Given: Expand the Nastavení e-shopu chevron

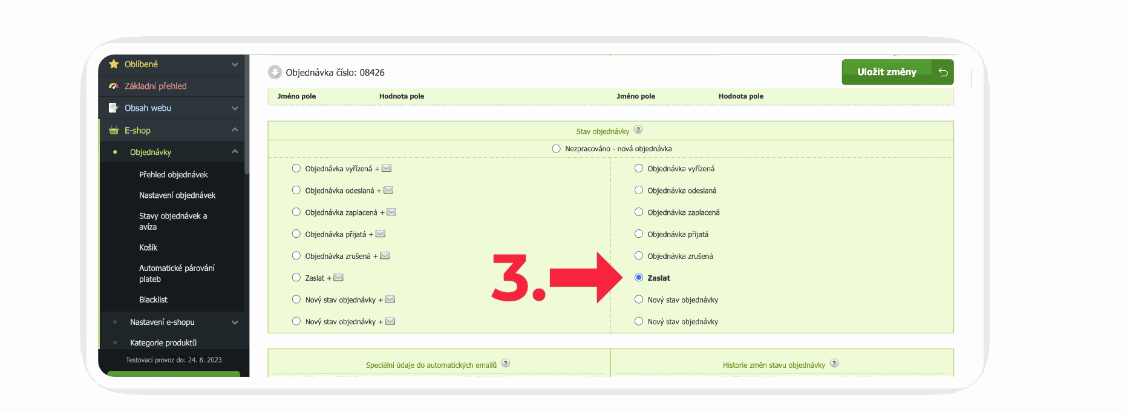Looking at the screenshot, I should tap(235, 322).
